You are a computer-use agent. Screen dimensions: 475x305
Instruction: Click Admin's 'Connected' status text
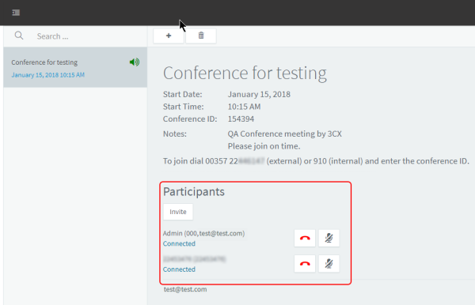coord(179,243)
